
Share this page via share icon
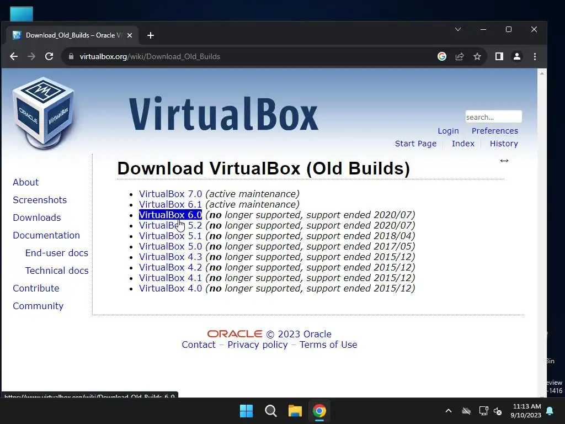tap(460, 57)
